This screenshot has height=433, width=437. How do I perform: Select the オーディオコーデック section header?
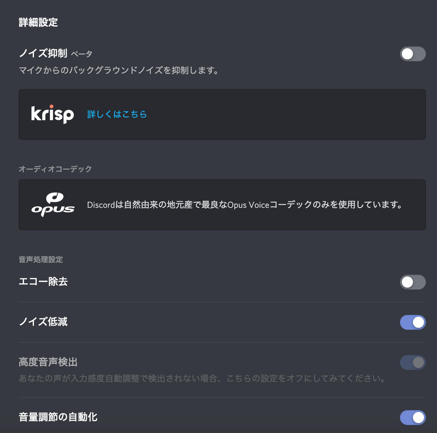(x=55, y=169)
